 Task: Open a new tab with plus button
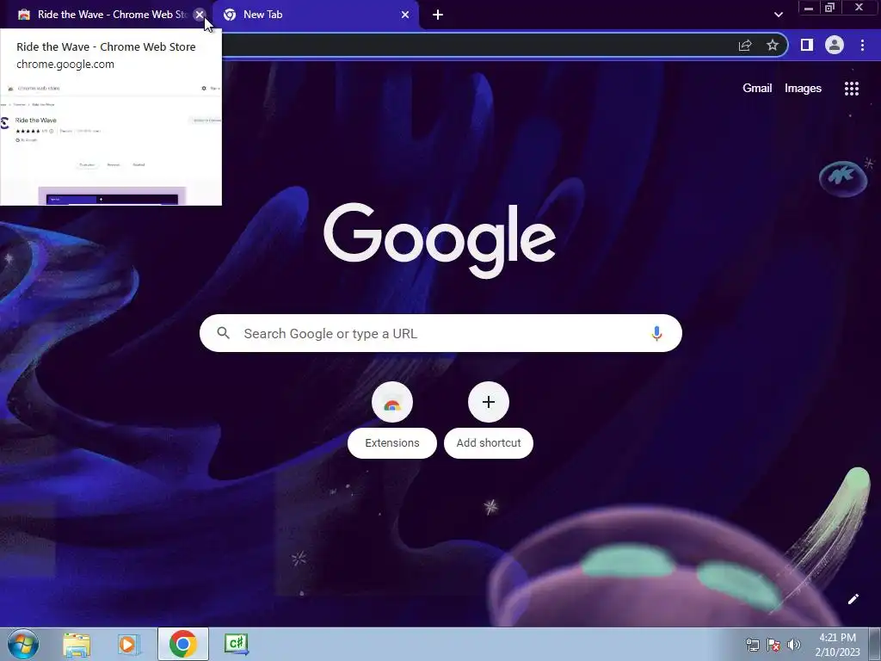tap(438, 15)
